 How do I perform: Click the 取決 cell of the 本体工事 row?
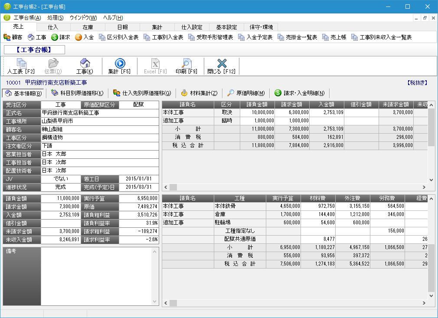tap(227, 112)
